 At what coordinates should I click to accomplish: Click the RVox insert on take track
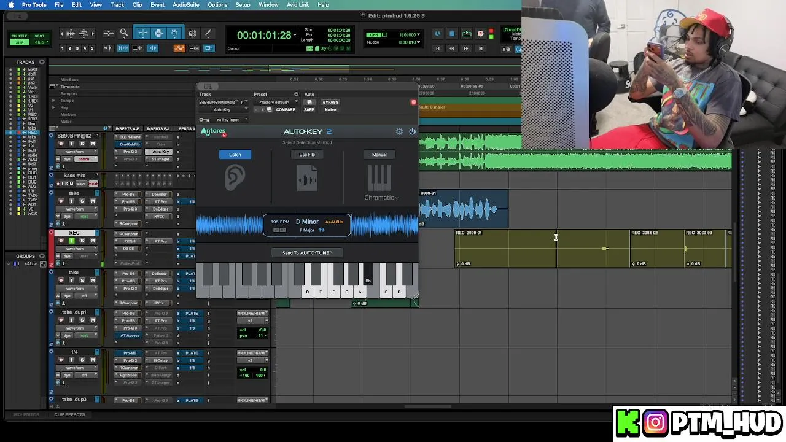159,216
